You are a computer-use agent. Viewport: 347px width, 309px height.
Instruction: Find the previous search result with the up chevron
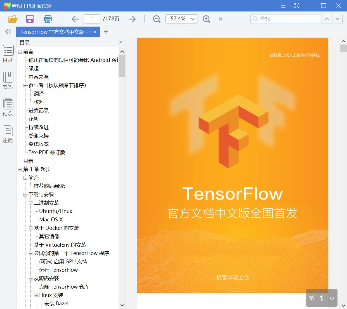tap(327, 19)
